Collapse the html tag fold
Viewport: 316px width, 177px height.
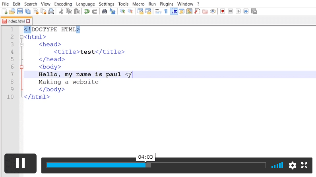click(21, 37)
